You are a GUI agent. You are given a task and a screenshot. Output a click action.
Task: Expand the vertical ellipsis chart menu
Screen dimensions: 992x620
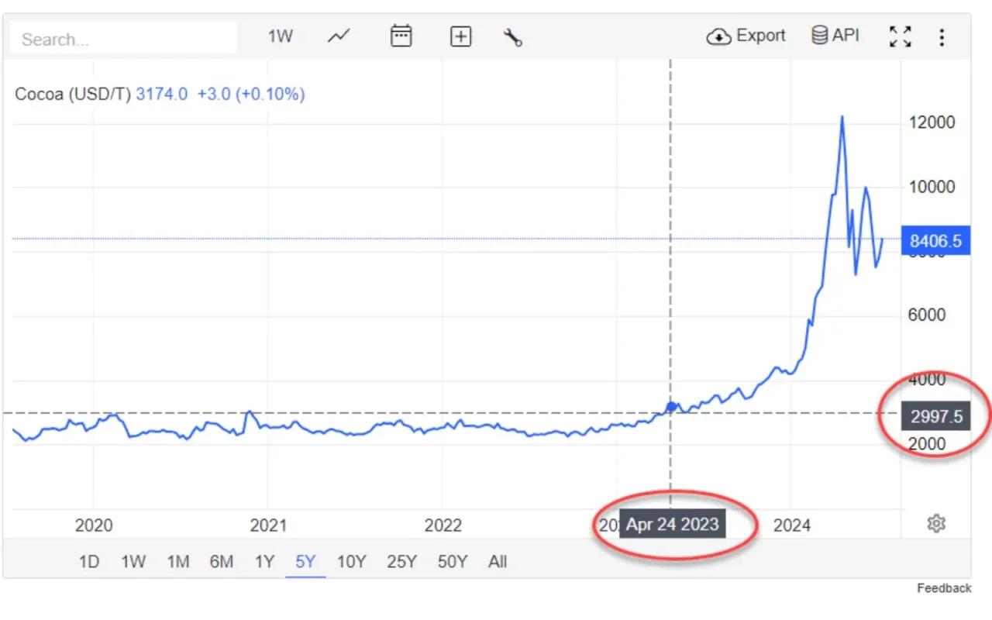(x=942, y=36)
